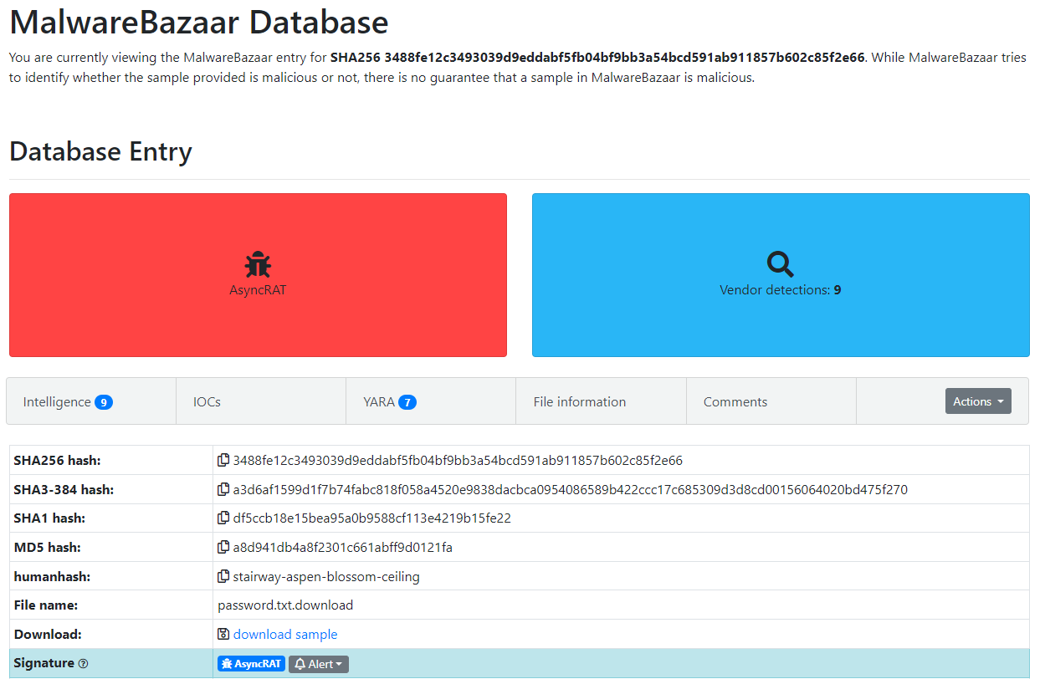The image size is (1045, 679).
Task: Open the Actions dropdown
Action: click(x=978, y=401)
